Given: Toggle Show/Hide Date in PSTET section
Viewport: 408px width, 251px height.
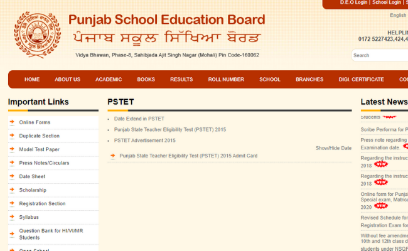Looking at the screenshot, I should point(333,148).
